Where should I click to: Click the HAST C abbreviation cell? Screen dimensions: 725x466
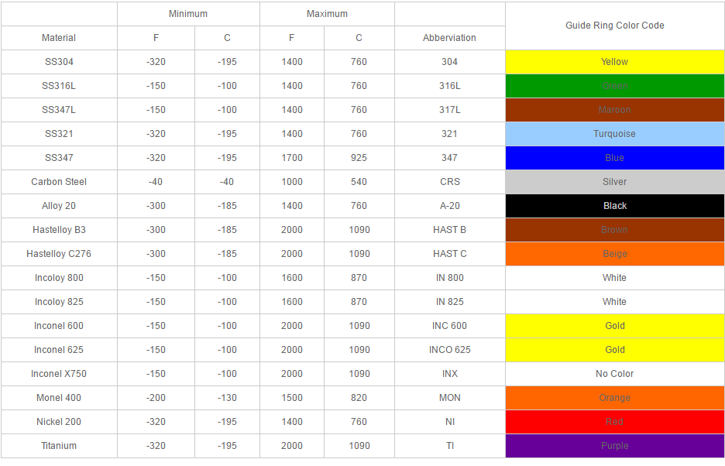point(449,254)
